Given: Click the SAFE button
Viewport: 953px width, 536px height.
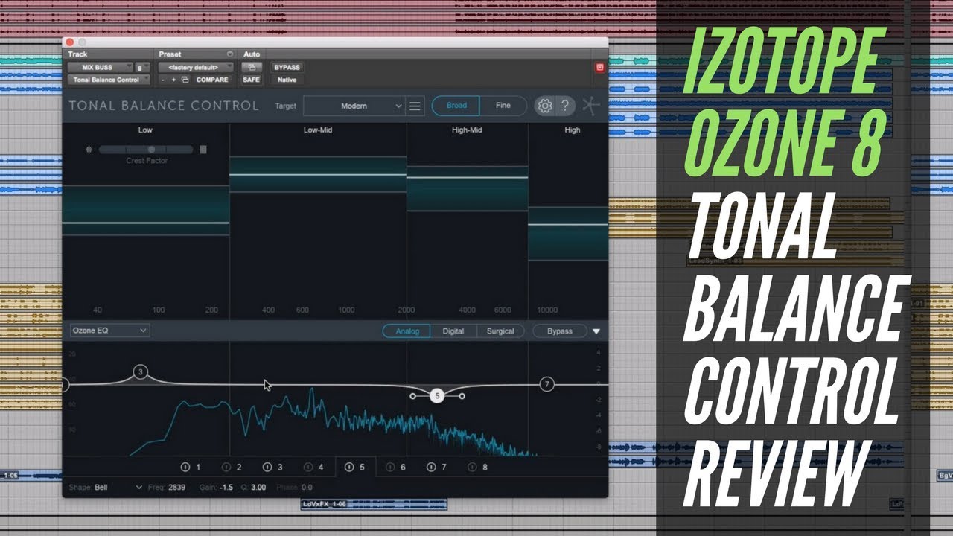Looking at the screenshot, I should click(x=252, y=80).
